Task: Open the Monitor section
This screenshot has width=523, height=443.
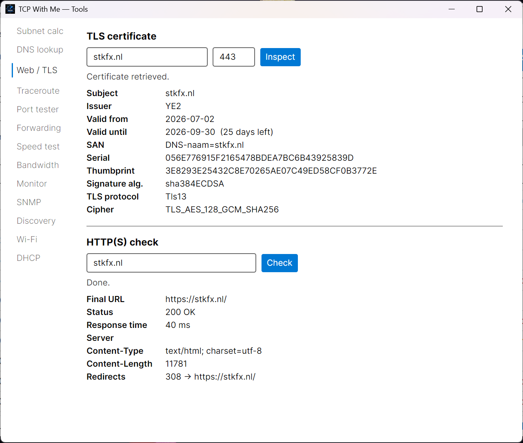Action: pos(32,184)
